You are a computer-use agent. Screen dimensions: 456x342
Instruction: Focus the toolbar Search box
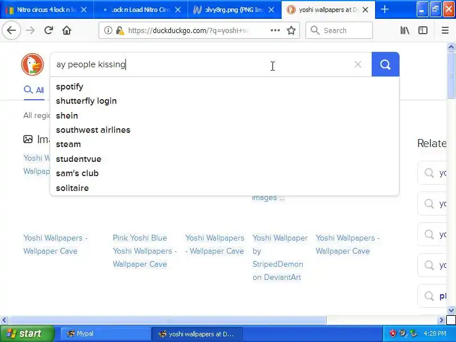click(x=339, y=30)
